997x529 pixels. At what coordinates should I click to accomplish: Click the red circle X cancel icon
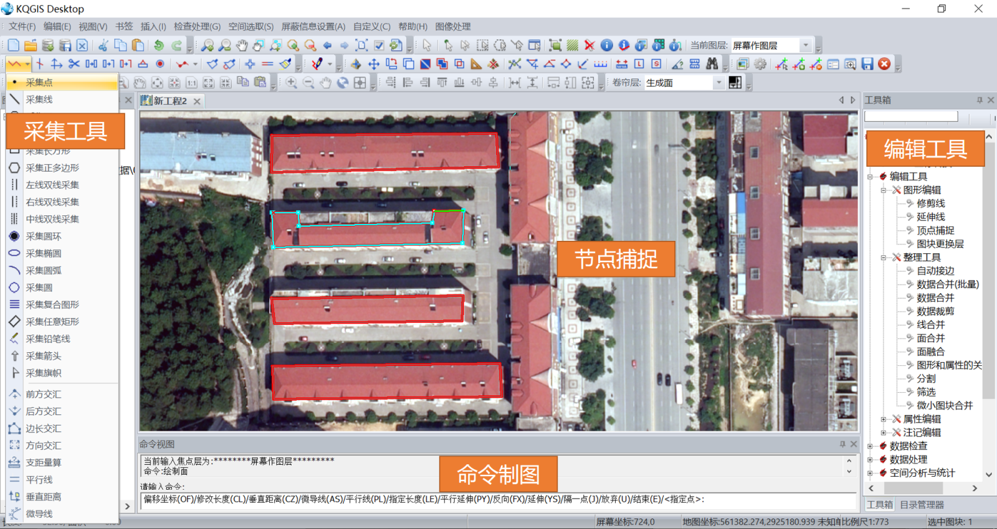click(x=884, y=64)
